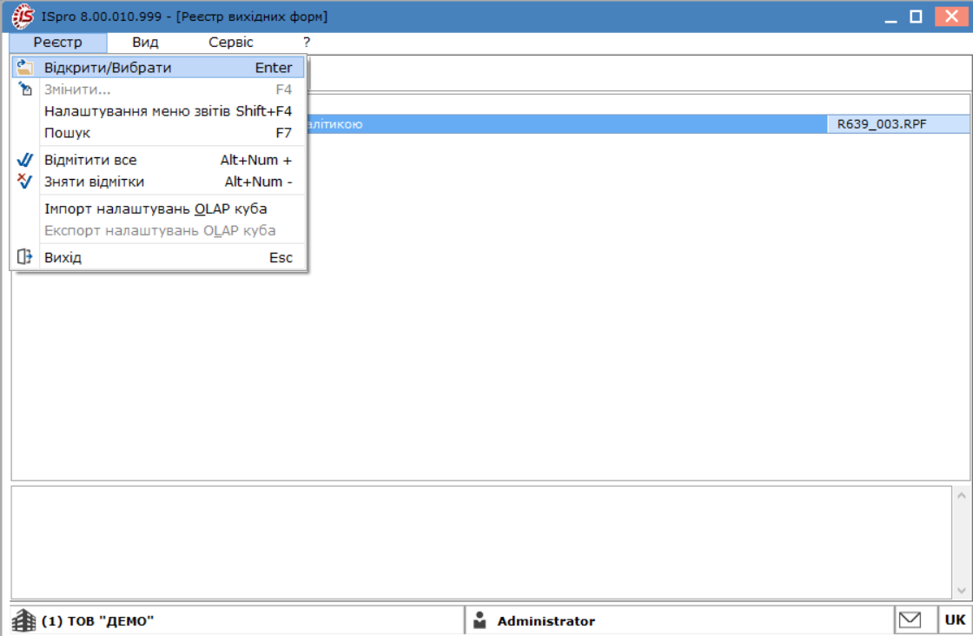973x636 pixels.
Task: Open the Реєстр menu
Action: 57,43
